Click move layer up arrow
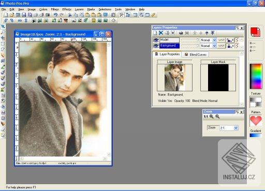Screen dimensions: 265x191 point(207,33)
